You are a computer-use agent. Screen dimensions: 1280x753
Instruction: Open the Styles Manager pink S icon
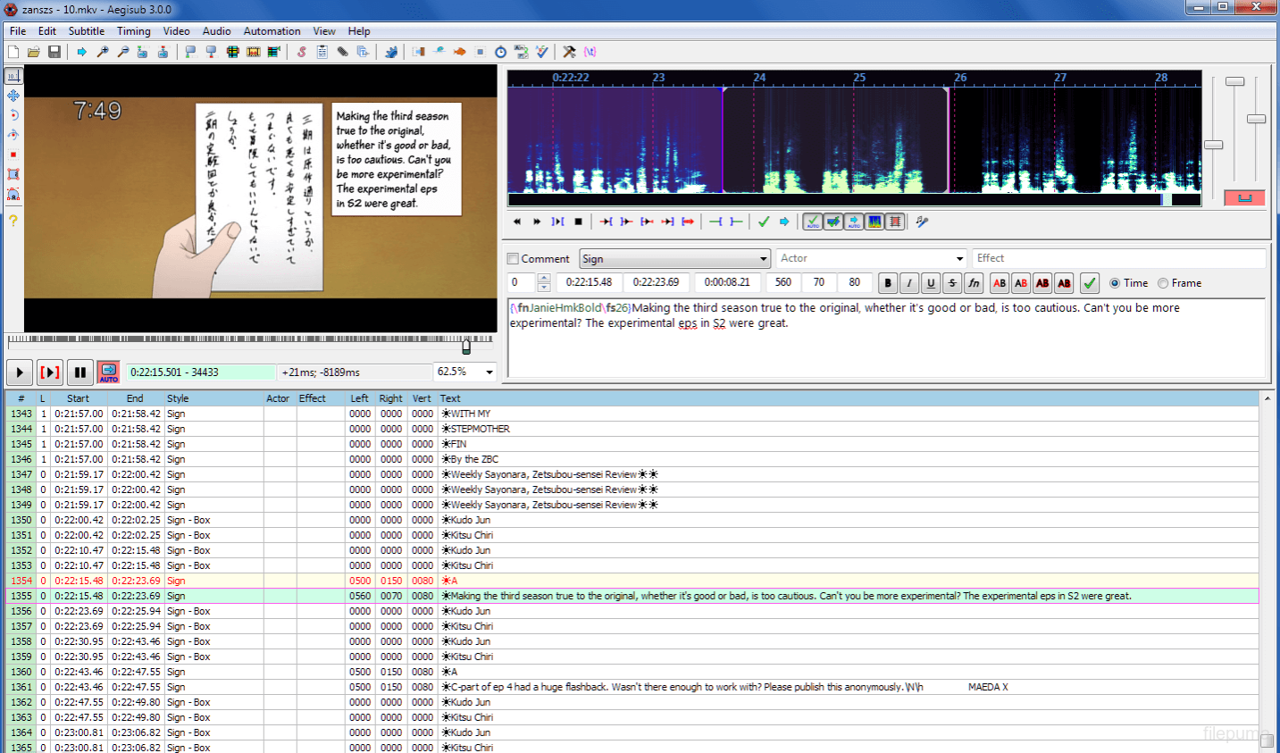(302, 52)
